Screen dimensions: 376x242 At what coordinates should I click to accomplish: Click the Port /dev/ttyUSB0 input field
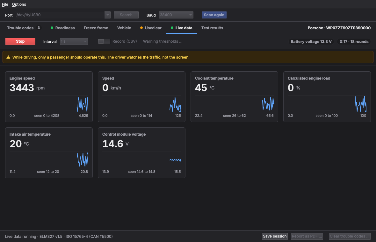click(60, 15)
